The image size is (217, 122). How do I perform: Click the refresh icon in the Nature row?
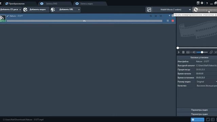[x=151, y=16]
